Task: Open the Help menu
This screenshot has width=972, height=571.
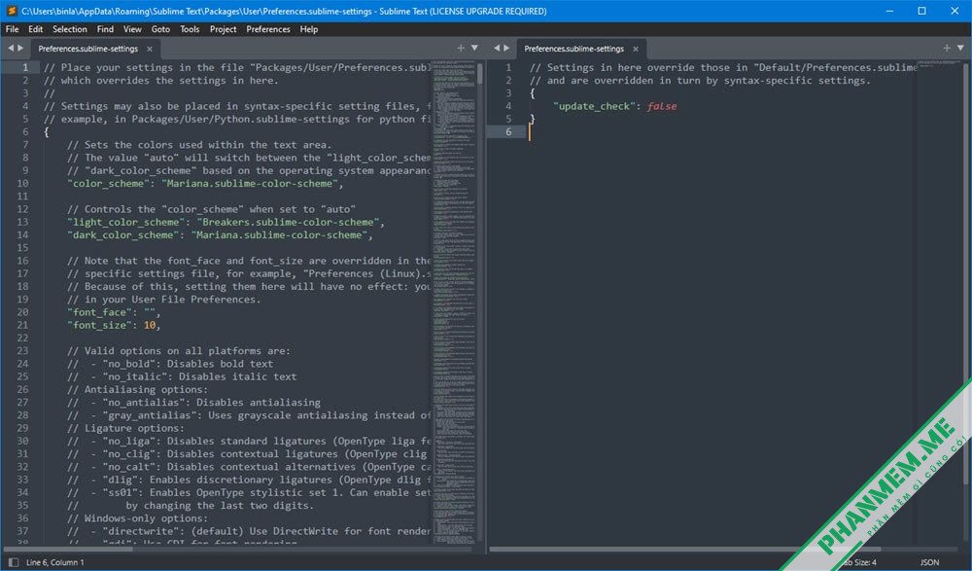Action: 309,29
